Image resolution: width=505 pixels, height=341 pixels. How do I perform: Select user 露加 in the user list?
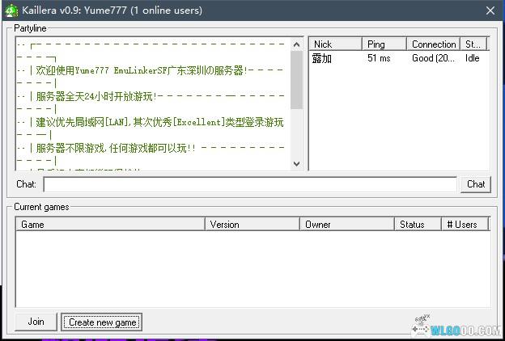click(x=322, y=58)
